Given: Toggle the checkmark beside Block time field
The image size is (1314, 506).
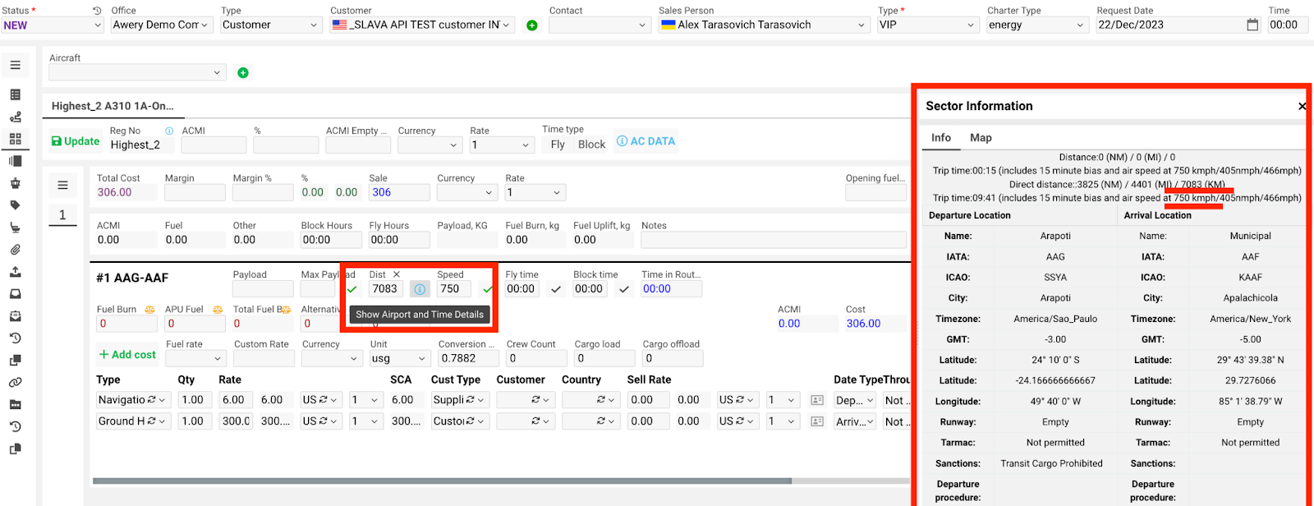Looking at the screenshot, I should click(624, 289).
